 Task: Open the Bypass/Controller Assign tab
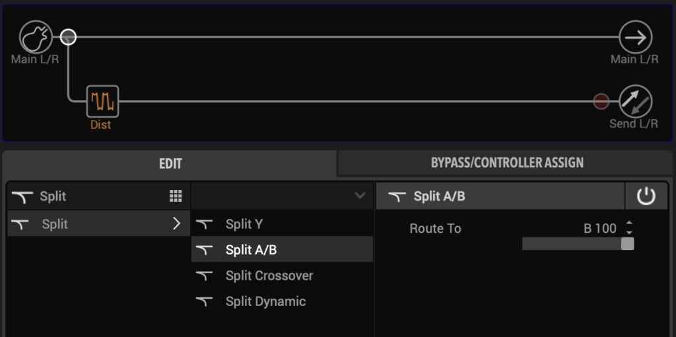507,162
